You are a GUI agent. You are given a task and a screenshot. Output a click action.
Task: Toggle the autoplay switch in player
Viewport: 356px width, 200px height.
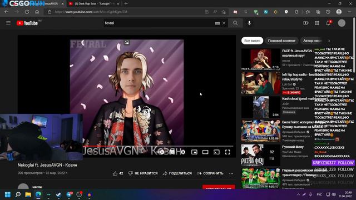161,152
